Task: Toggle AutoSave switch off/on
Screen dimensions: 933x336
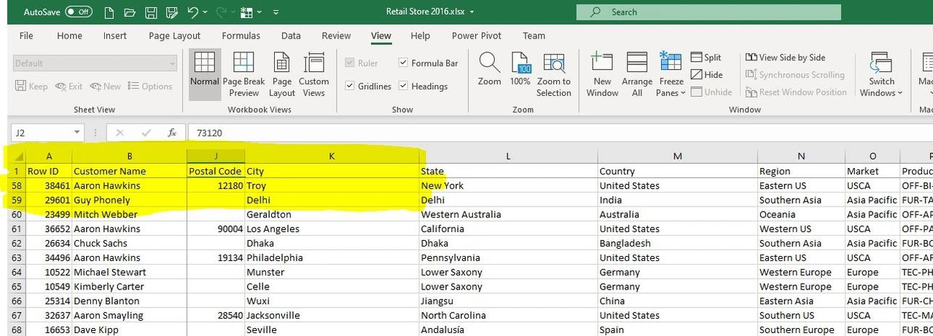Action: point(79,12)
